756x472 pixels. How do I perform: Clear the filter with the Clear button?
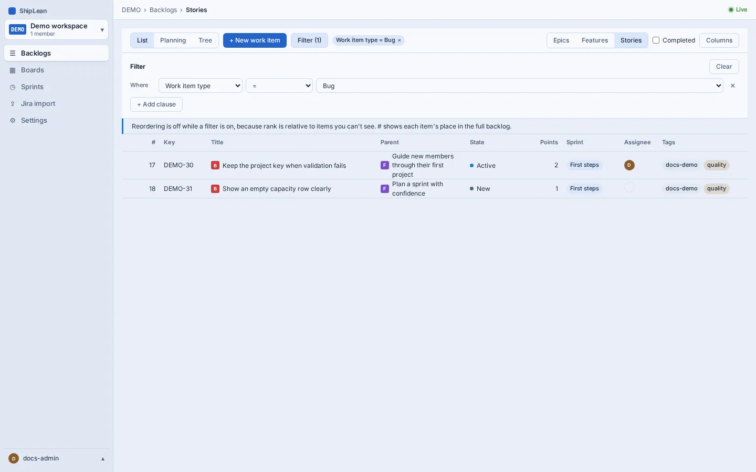(724, 67)
